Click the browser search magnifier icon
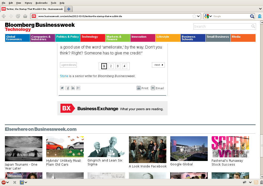The width and height of the screenshot is (263, 186). (252, 16)
